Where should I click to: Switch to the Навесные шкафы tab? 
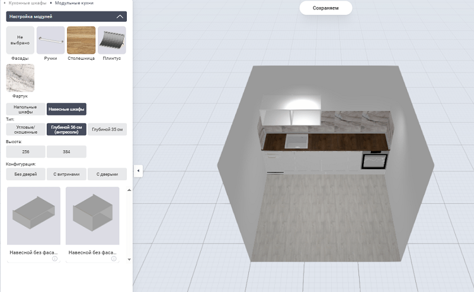66,109
